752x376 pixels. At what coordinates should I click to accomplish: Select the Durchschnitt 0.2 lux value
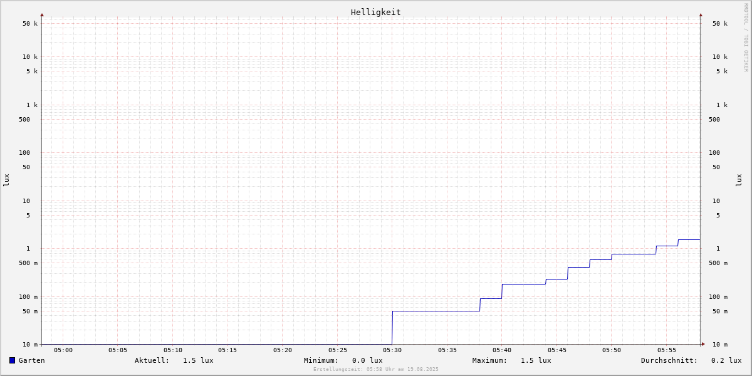pyautogui.click(x=726, y=360)
